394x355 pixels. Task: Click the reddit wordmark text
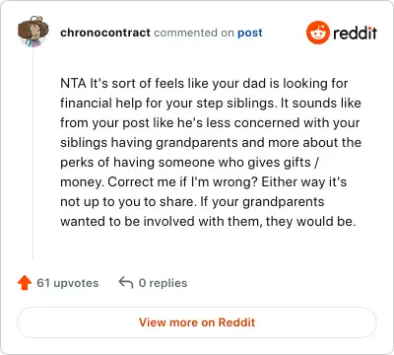point(355,33)
